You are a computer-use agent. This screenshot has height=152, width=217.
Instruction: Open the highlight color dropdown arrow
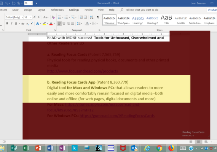pos(48,24)
